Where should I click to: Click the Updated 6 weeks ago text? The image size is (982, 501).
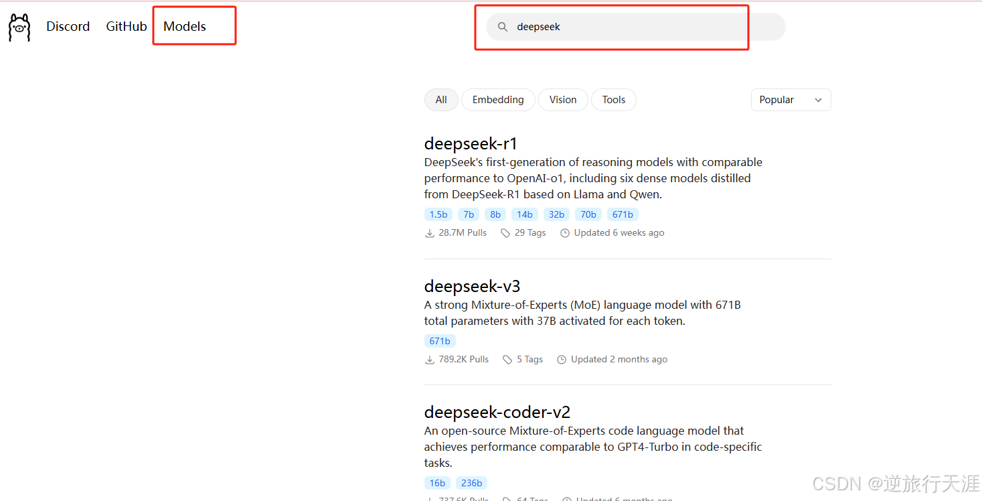coord(619,233)
